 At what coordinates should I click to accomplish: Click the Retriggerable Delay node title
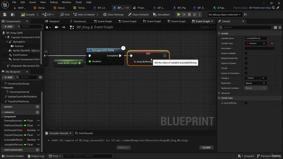[x=103, y=50]
